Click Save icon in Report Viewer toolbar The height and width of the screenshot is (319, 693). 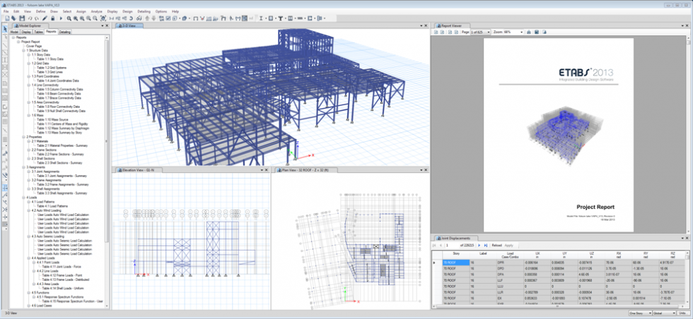(537, 32)
